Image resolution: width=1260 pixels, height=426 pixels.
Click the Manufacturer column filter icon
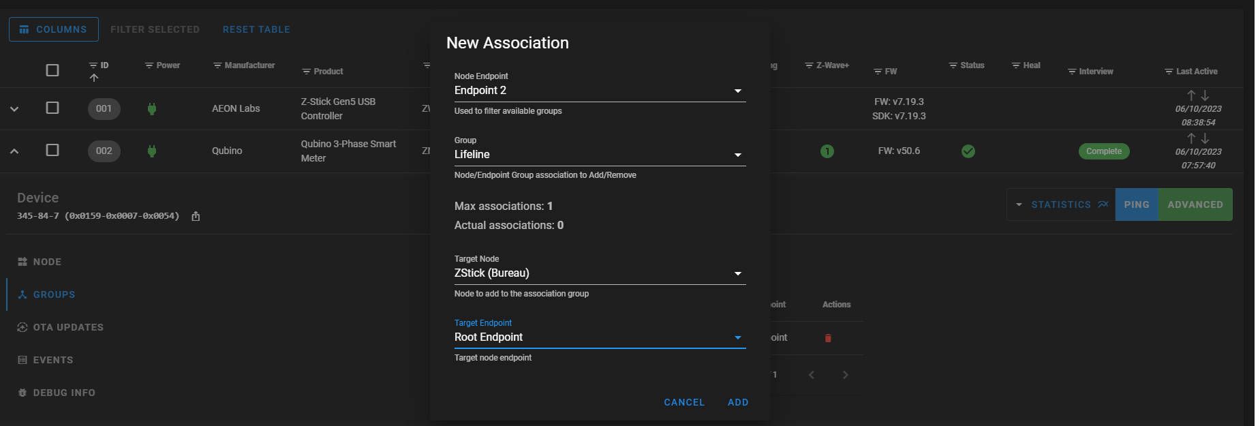point(217,65)
